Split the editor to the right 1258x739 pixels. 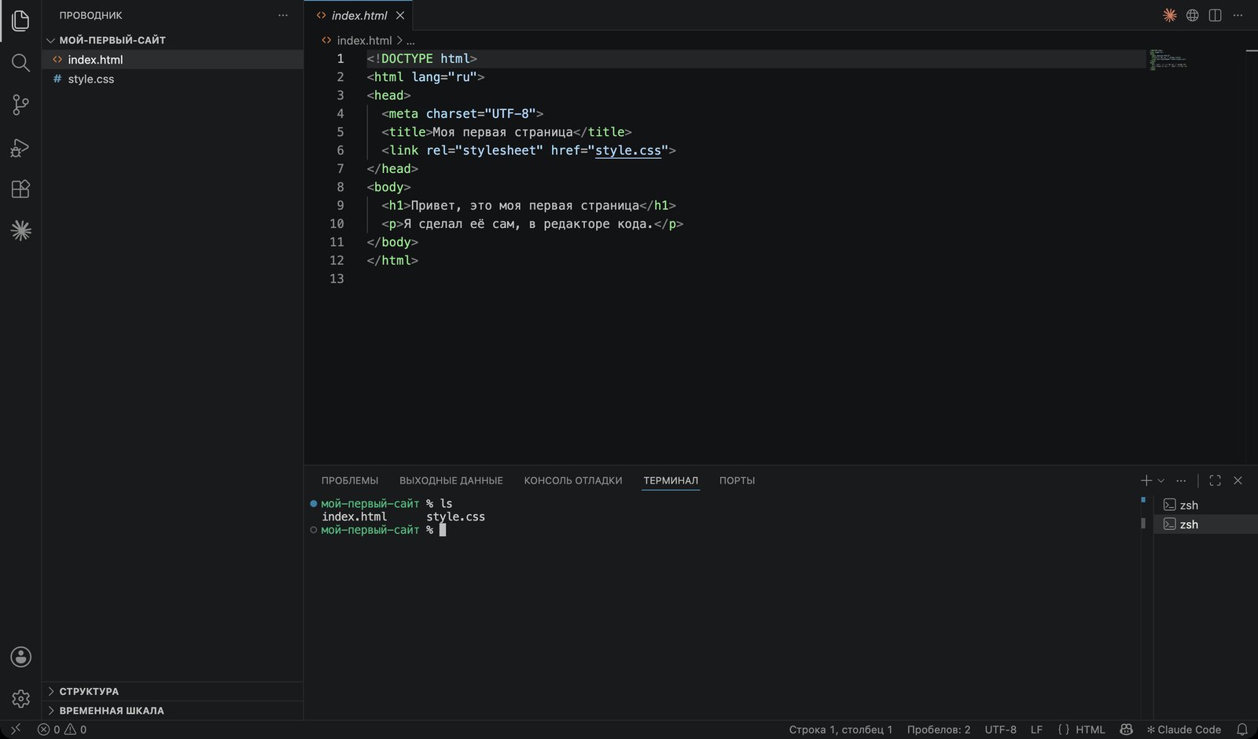[1215, 15]
